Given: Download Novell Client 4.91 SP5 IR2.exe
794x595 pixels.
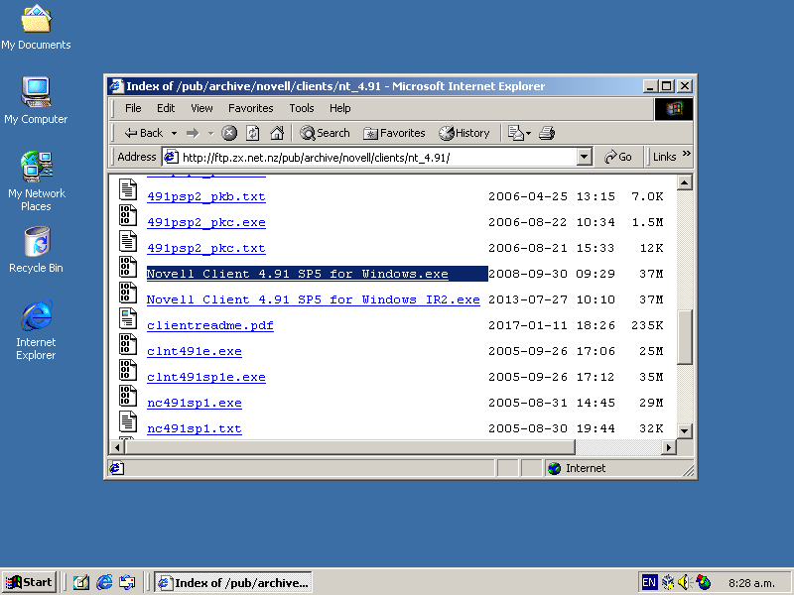Looking at the screenshot, I should (x=313, y=299).
